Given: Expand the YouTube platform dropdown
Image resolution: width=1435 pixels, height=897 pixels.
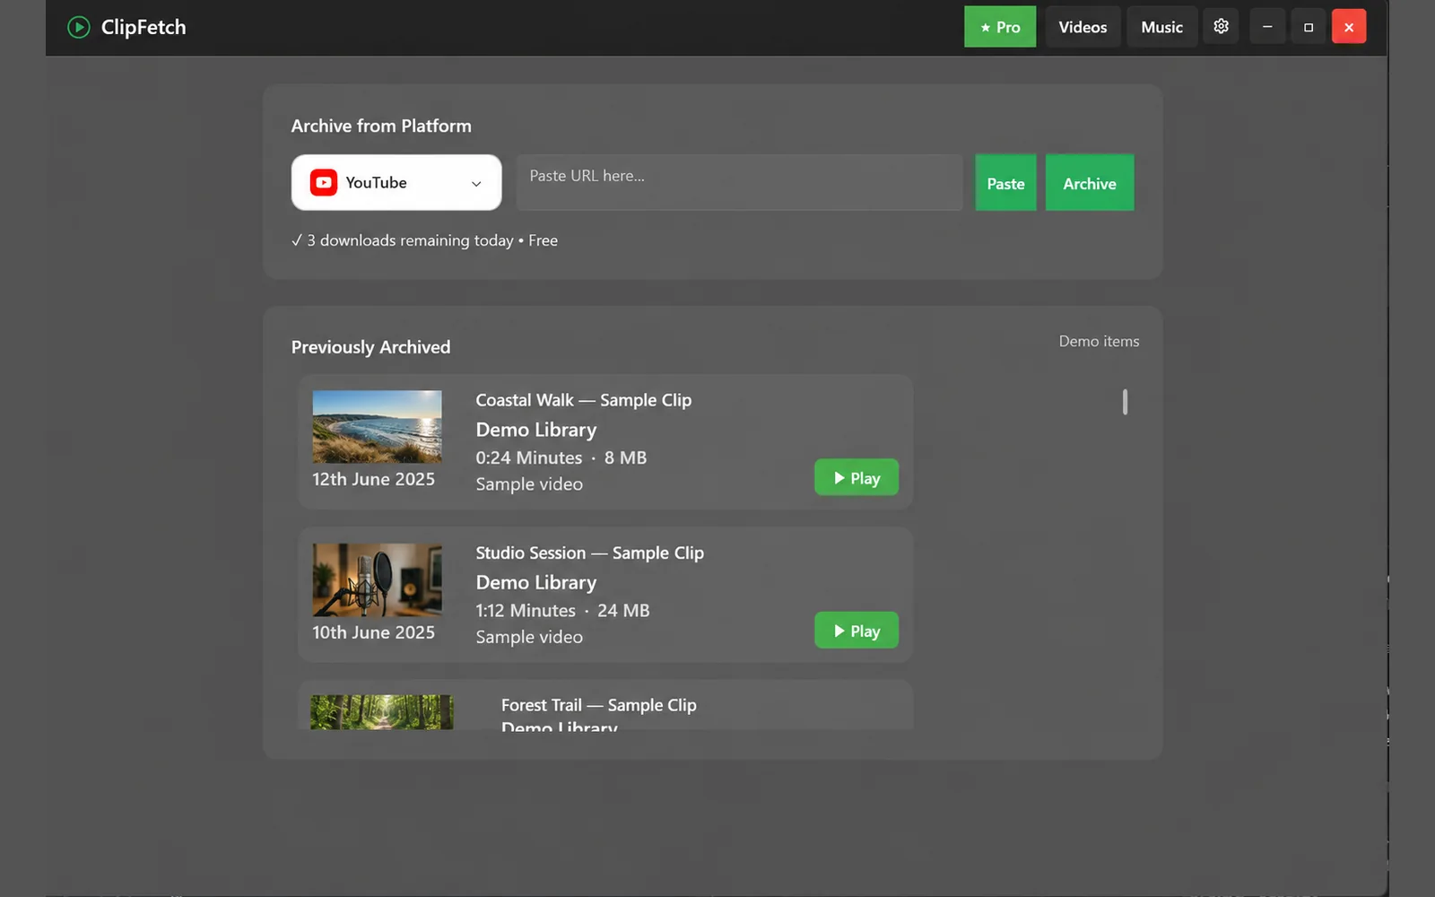Looking at the screenshot, I should click(x=396, y=182).
